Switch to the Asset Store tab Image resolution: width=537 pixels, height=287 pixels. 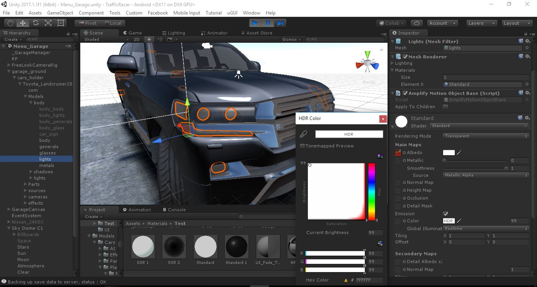(256, 33)
